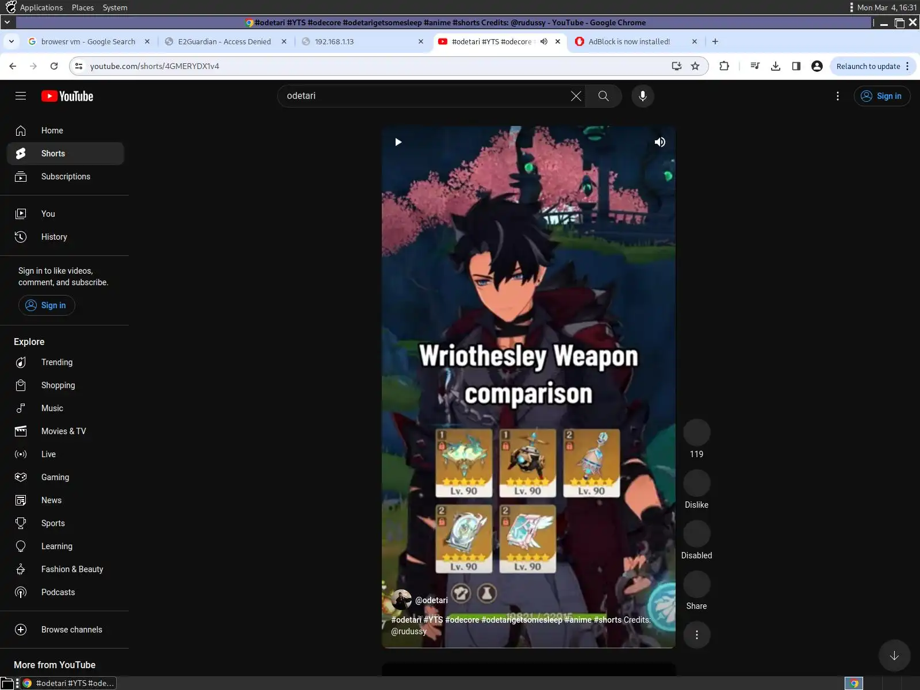
Task: Go to the next short with down arrow
Action: (x=894, y=655)
